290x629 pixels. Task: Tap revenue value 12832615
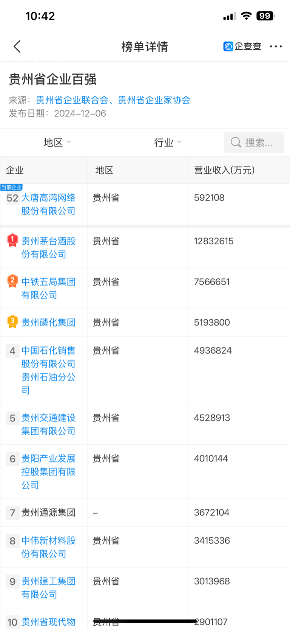coord(214,241)
